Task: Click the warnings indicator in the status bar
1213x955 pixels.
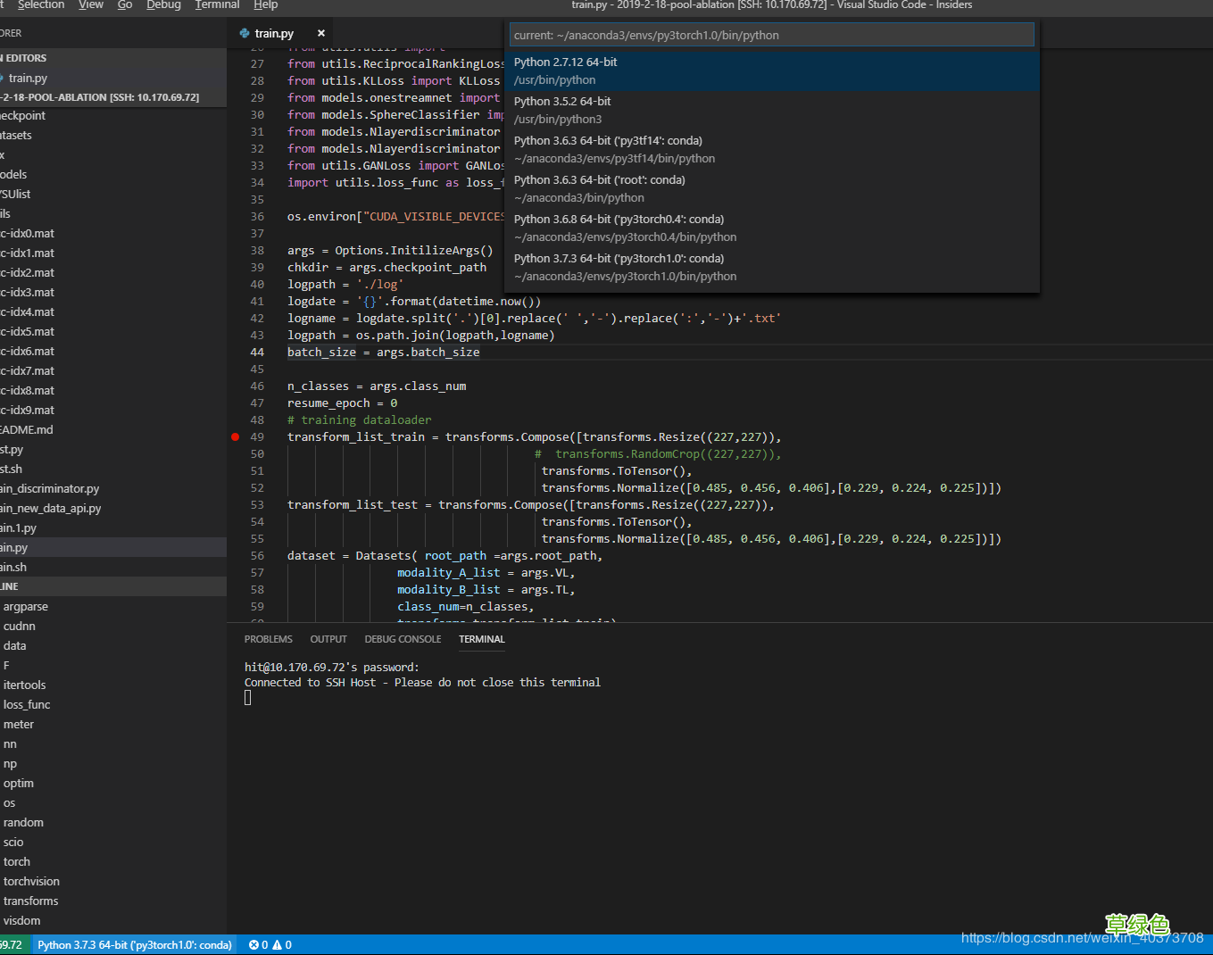Action: pyautogui.click(x=282, y=944)
